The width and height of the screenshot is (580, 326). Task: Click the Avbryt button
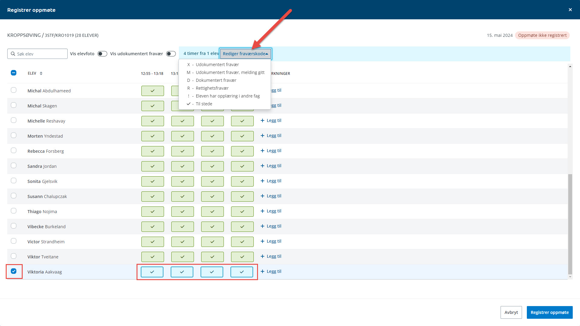click(511, 312)
